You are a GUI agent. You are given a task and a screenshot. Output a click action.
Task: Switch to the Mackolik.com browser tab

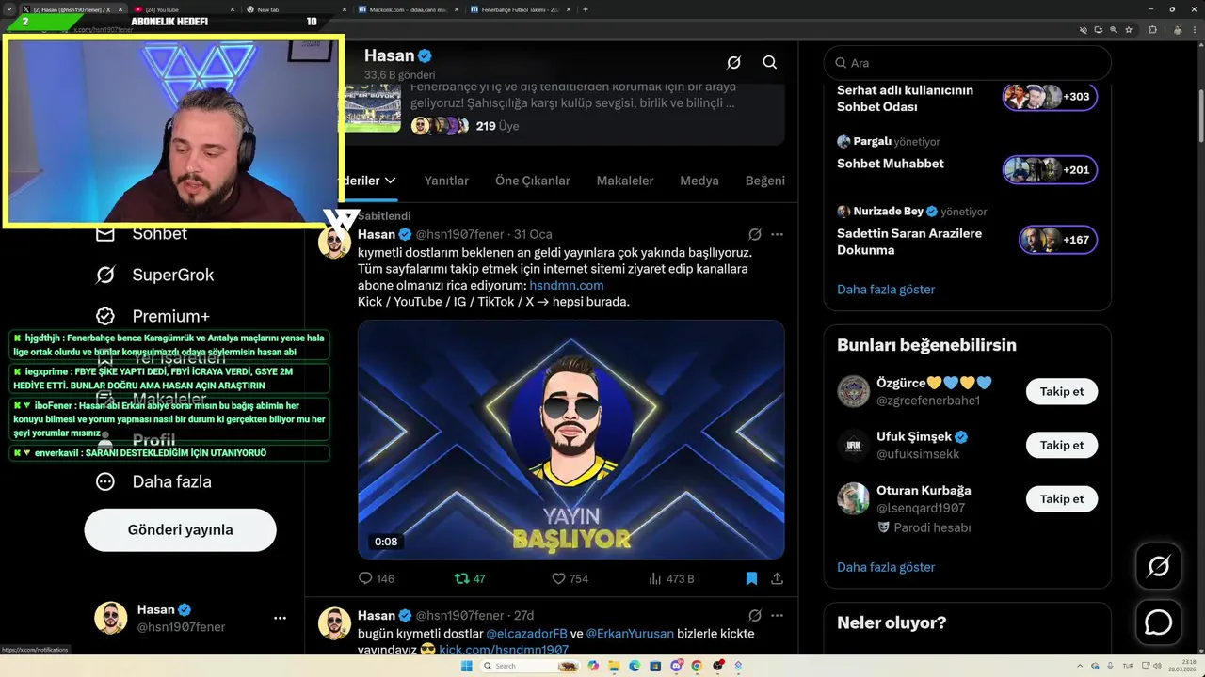[x=407, y=9]
